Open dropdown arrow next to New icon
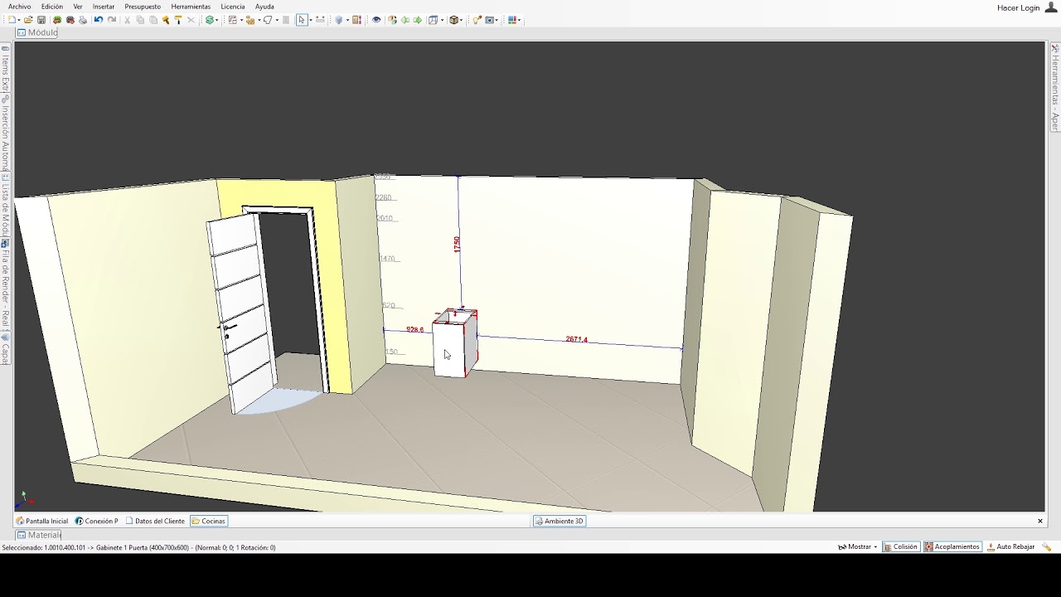1061x597 pixels. (x=20, y=20)
